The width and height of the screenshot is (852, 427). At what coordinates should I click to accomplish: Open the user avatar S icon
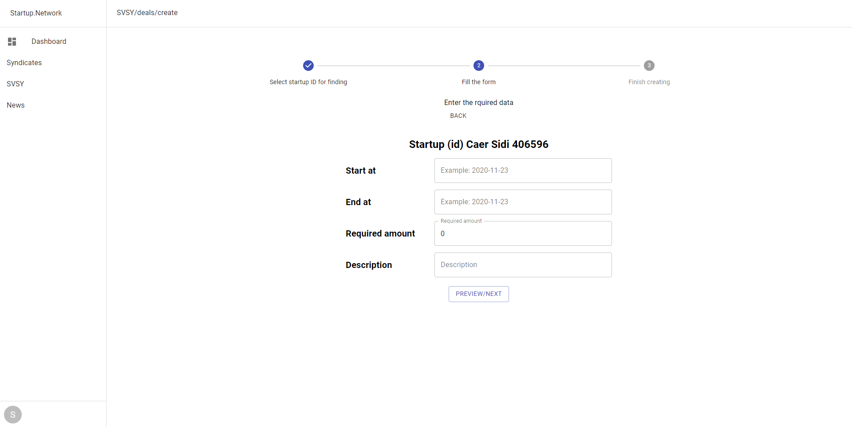tap(13, 415)
